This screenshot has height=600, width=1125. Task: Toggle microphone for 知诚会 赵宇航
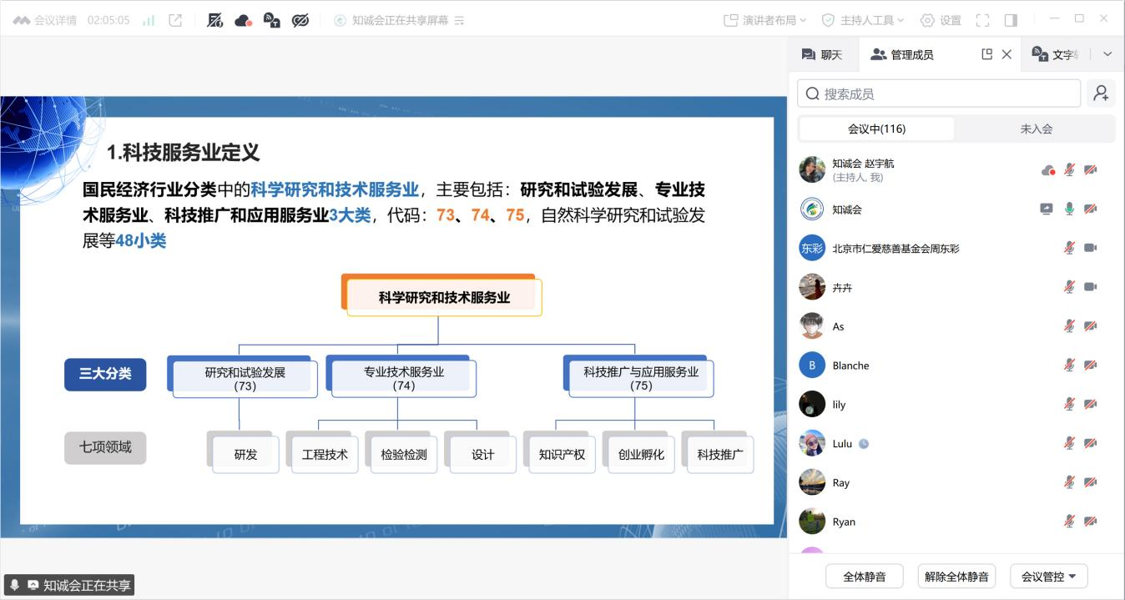pyautogui.click(x=1069, y=169)
